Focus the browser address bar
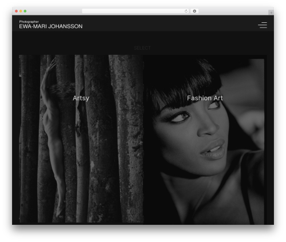 point(136,11)
